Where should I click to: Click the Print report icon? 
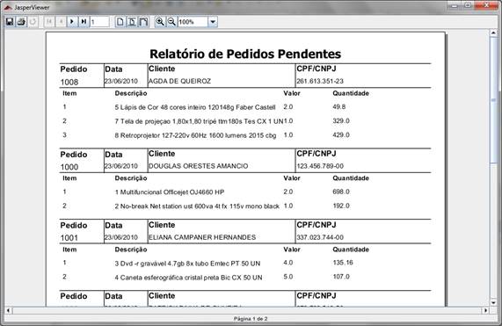[x=21, y=22]
